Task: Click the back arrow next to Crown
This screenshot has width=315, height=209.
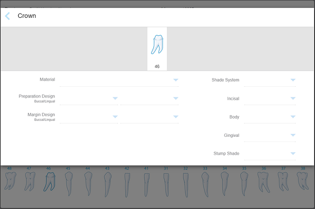Action: pos(8,16)
